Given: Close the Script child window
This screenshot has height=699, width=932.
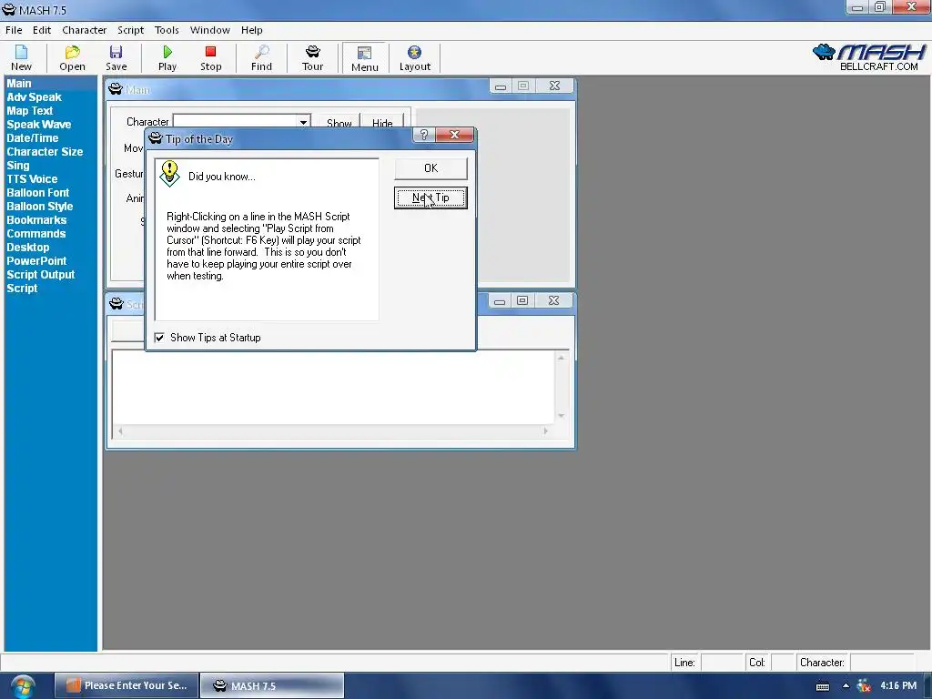Looking at the screenshot, I should 553,301.
